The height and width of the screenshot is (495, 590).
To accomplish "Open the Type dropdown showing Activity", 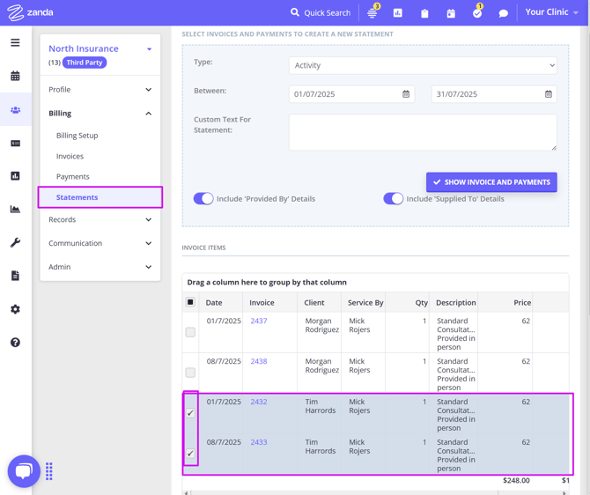I will pos(423,65).
